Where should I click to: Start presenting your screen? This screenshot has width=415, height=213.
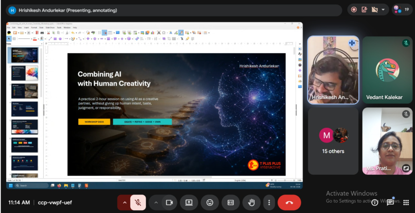coord(189,203)
